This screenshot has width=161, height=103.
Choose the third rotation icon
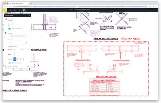20,59
